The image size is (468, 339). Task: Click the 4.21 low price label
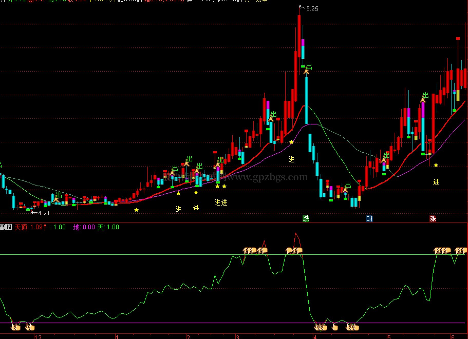tap(44, 213)
